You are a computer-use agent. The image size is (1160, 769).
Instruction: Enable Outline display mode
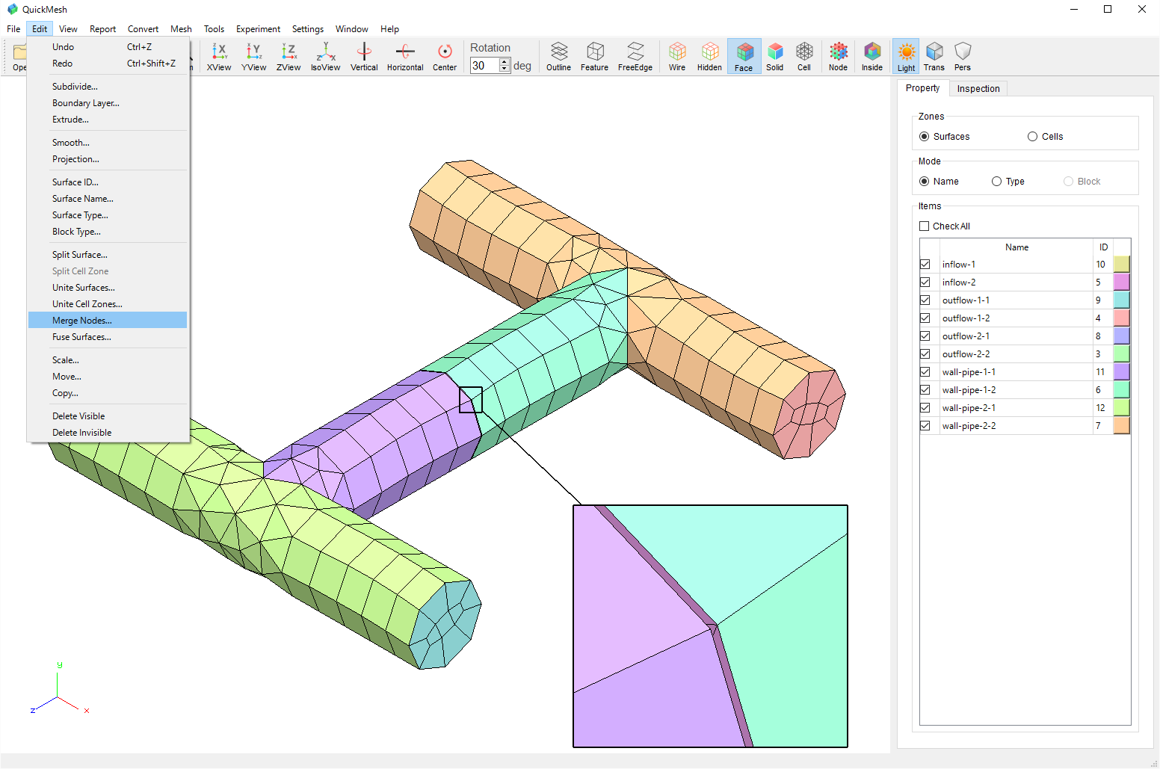[x=558, y=57]
